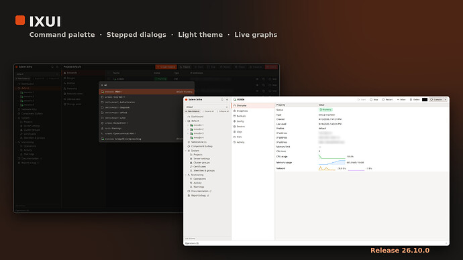Expand first instance node under default, light window

(188, 125)
